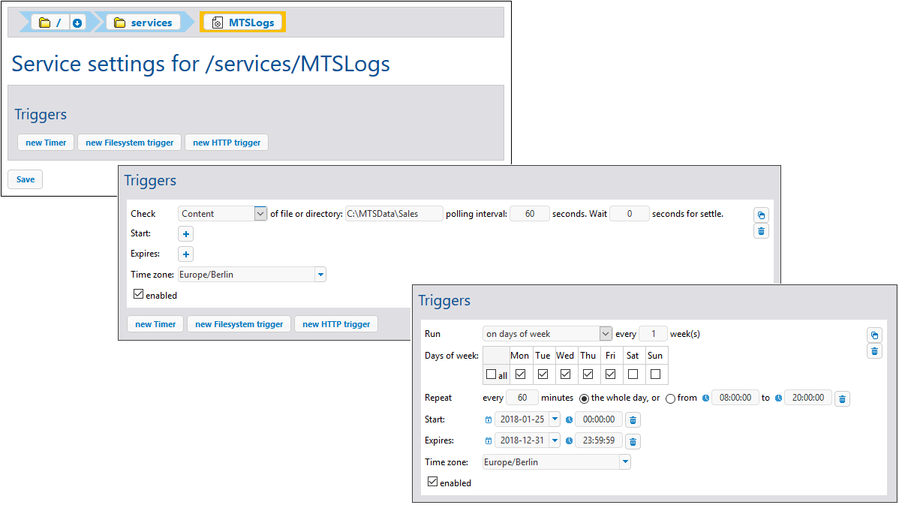Select the MTSLogs breadcrumb item
Viewport: 899px width, 505px height.
click(x=242, y=23)
